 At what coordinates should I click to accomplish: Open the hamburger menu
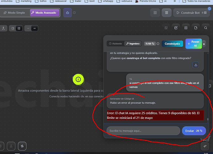point(167,13)
